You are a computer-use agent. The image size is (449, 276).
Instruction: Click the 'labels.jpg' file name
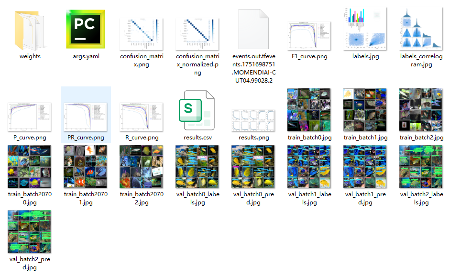(x=365, y=56)
